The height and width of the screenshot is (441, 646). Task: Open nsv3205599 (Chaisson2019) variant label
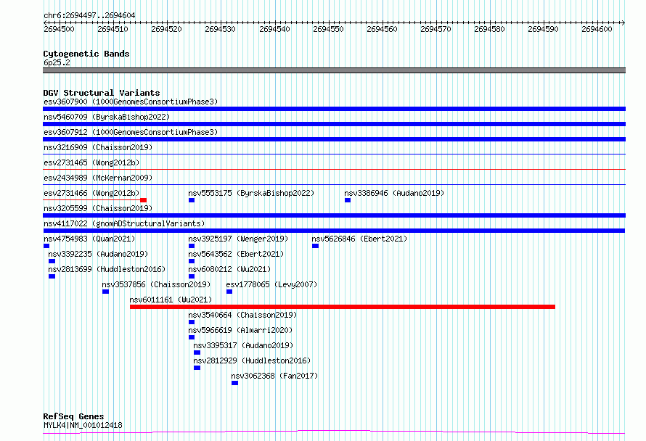[98, 208]
